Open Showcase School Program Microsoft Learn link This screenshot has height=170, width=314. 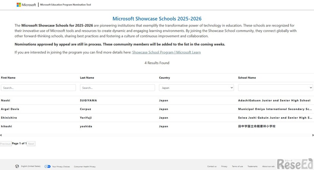point(166,52)
